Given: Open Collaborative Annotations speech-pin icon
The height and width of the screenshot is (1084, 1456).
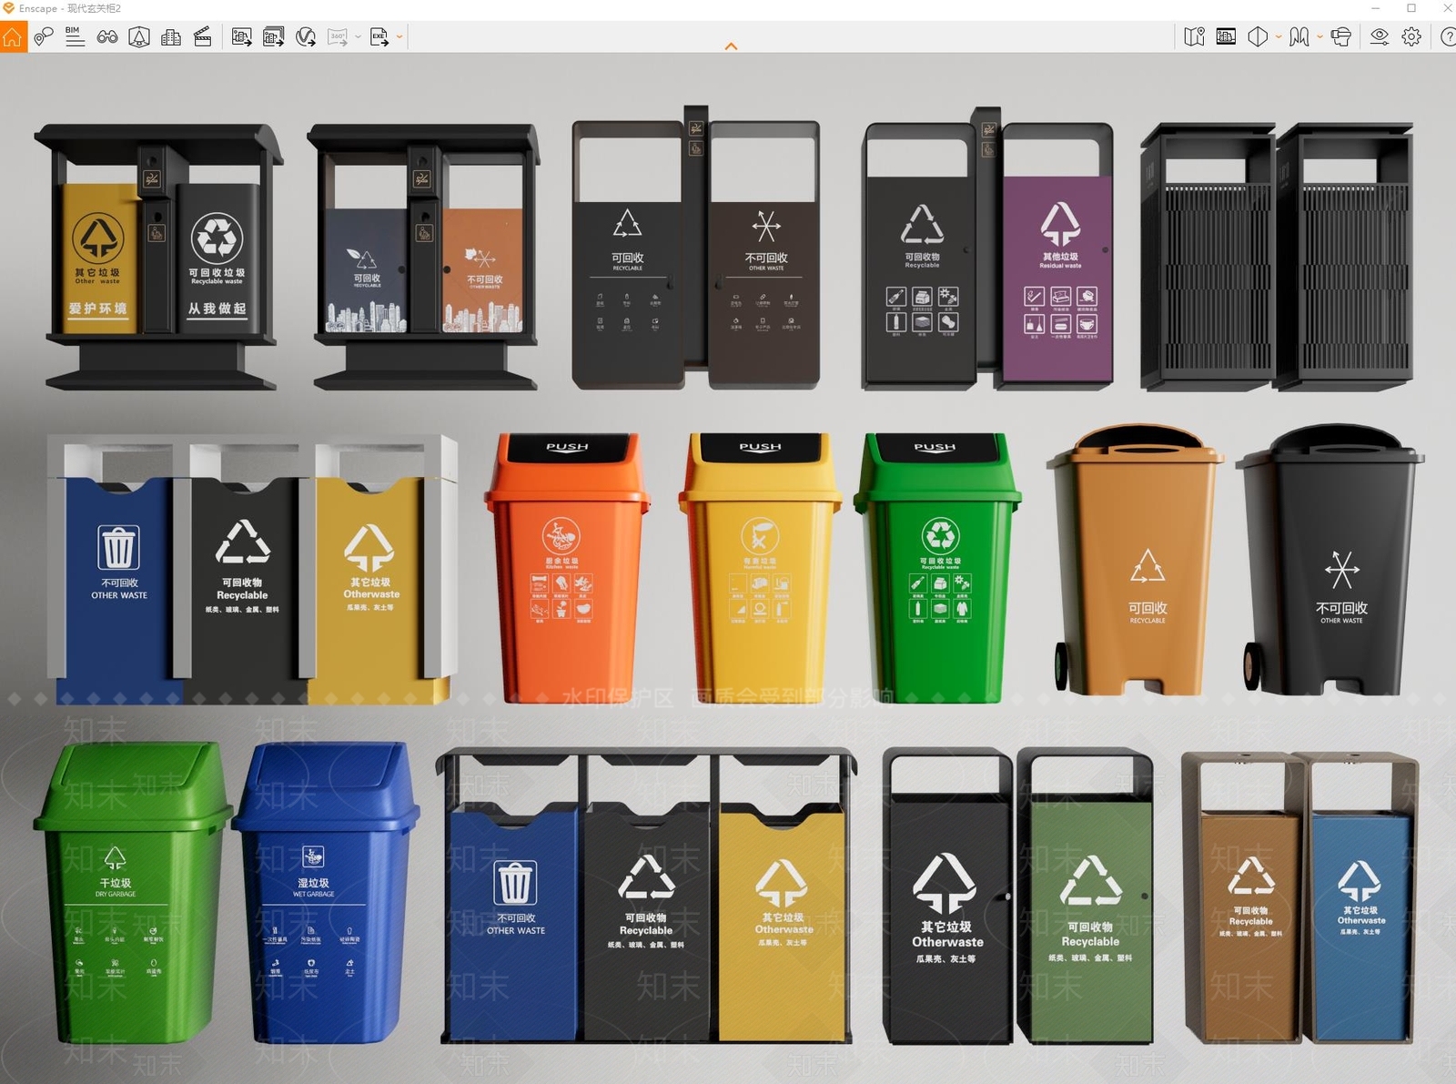Looking at the screenshot, I should (x=44, y=37).
